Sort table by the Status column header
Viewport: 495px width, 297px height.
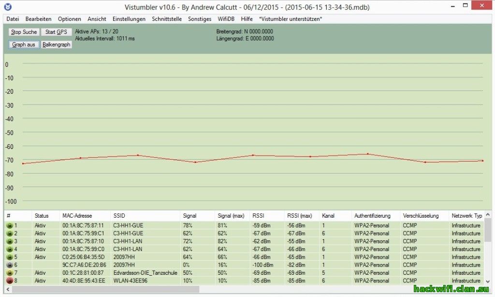pyautogui.click(x=45, y=216)
